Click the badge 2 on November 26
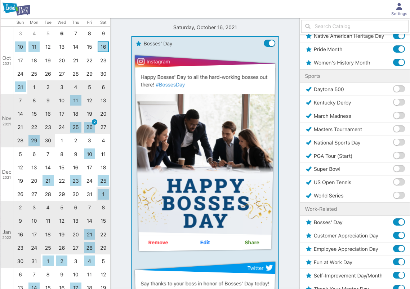 [x=95, y=122]
